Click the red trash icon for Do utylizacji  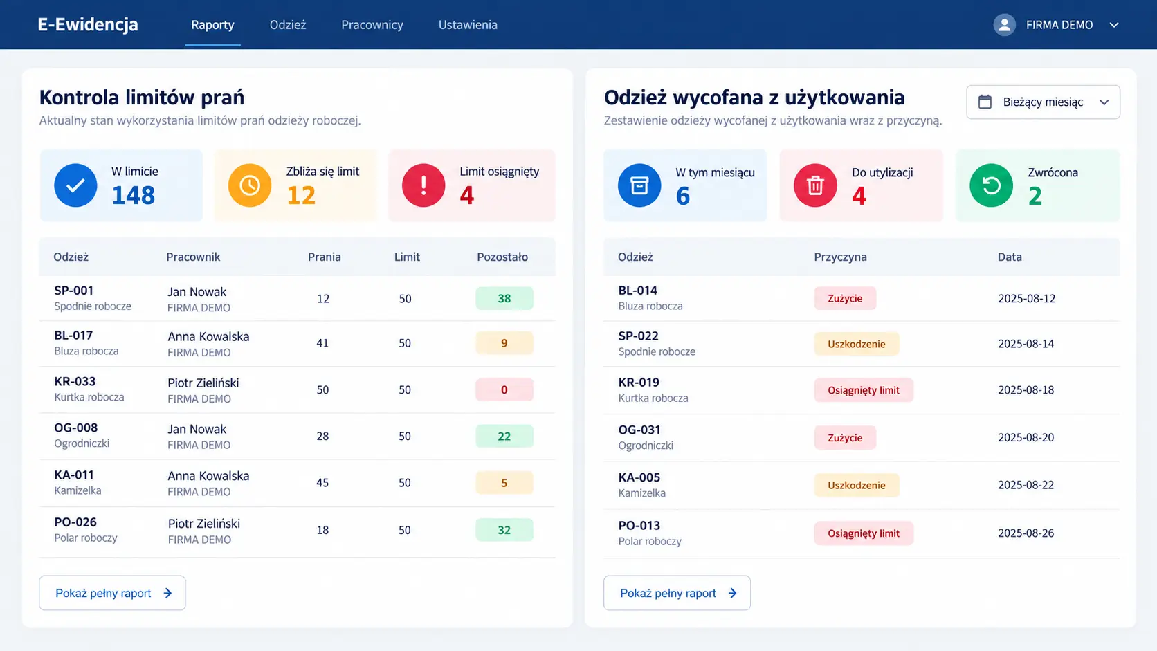pos(815,185)
